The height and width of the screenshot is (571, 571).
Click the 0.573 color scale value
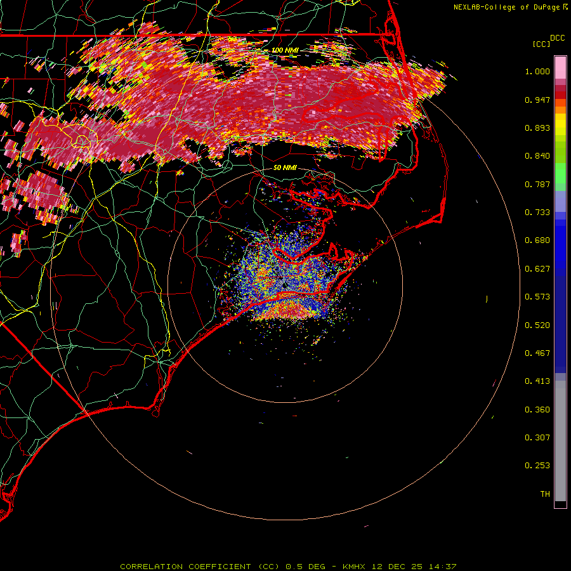[537, 297]
